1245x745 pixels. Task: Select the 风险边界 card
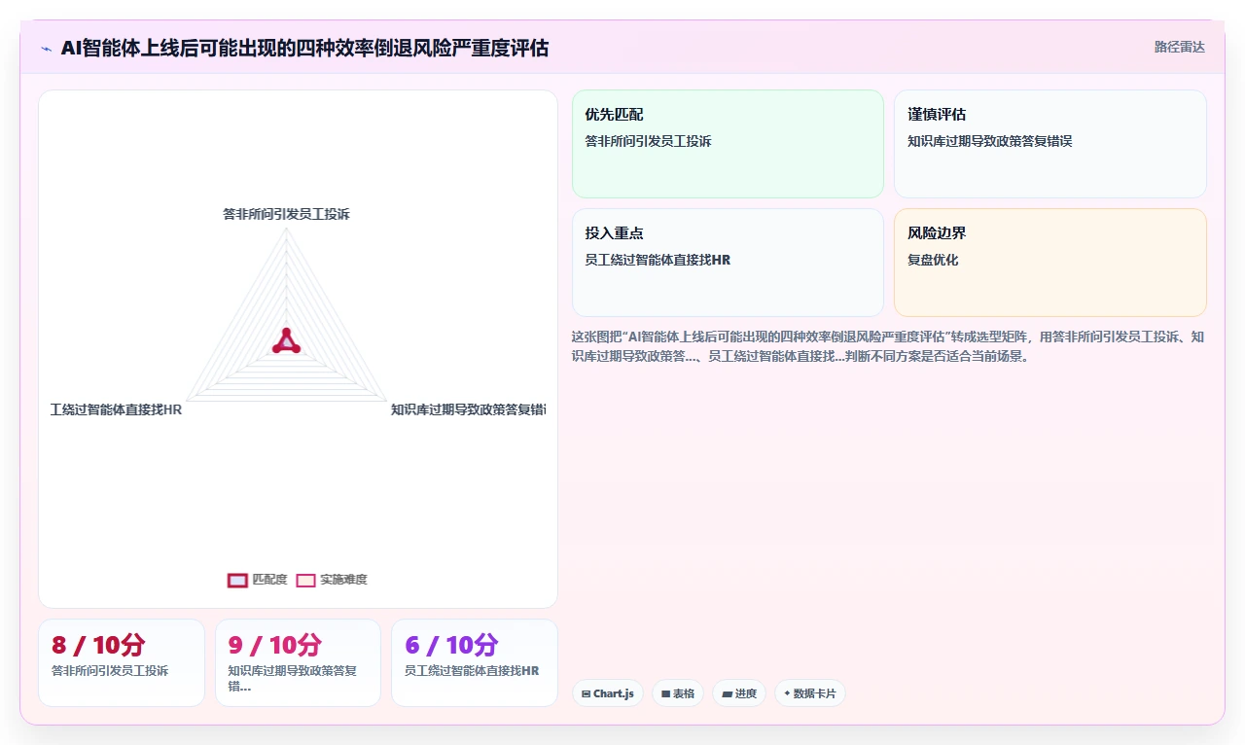tap(1049, 263)
